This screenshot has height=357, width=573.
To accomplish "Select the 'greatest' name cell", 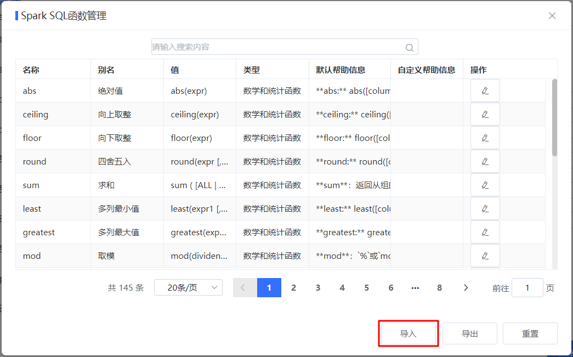I will 53,232.
